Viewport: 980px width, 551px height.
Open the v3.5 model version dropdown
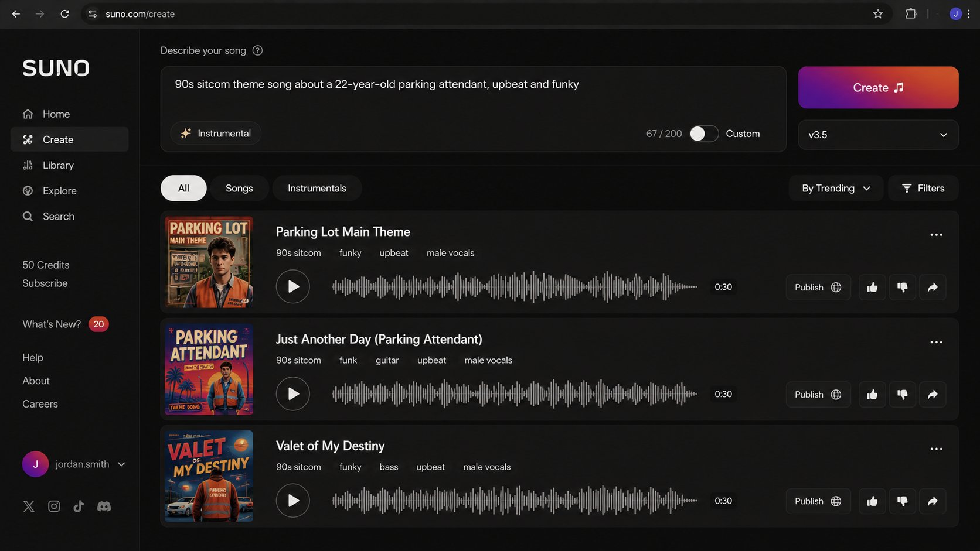click(878, 135)
